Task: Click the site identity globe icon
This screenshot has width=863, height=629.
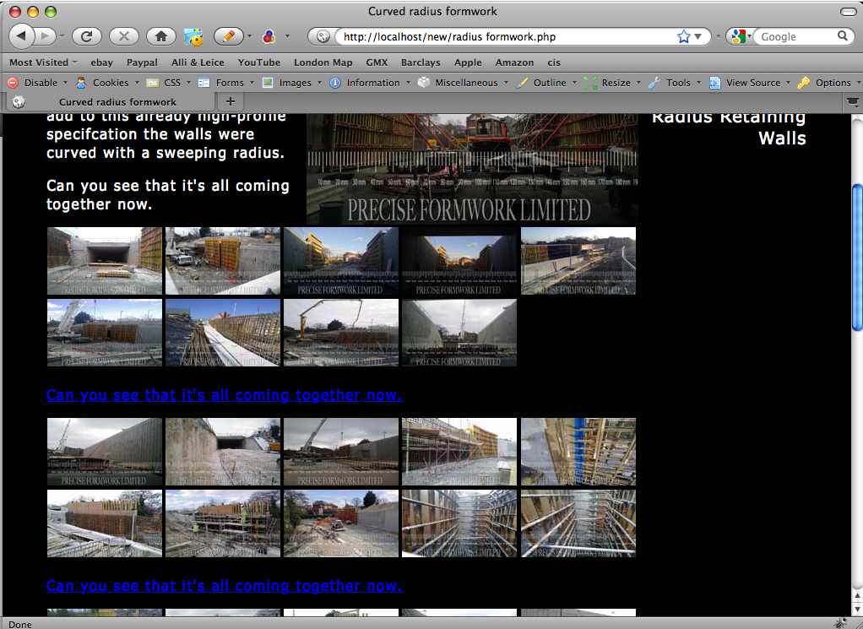Action: 323,36
